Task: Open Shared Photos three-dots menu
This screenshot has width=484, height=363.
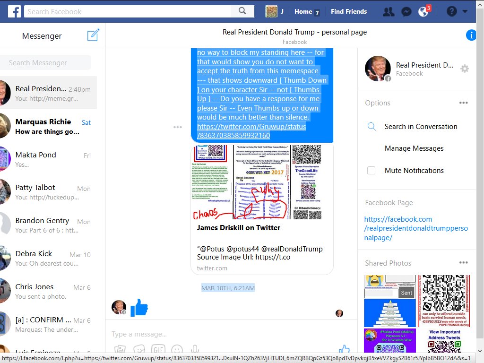Action: pos(463,263)
